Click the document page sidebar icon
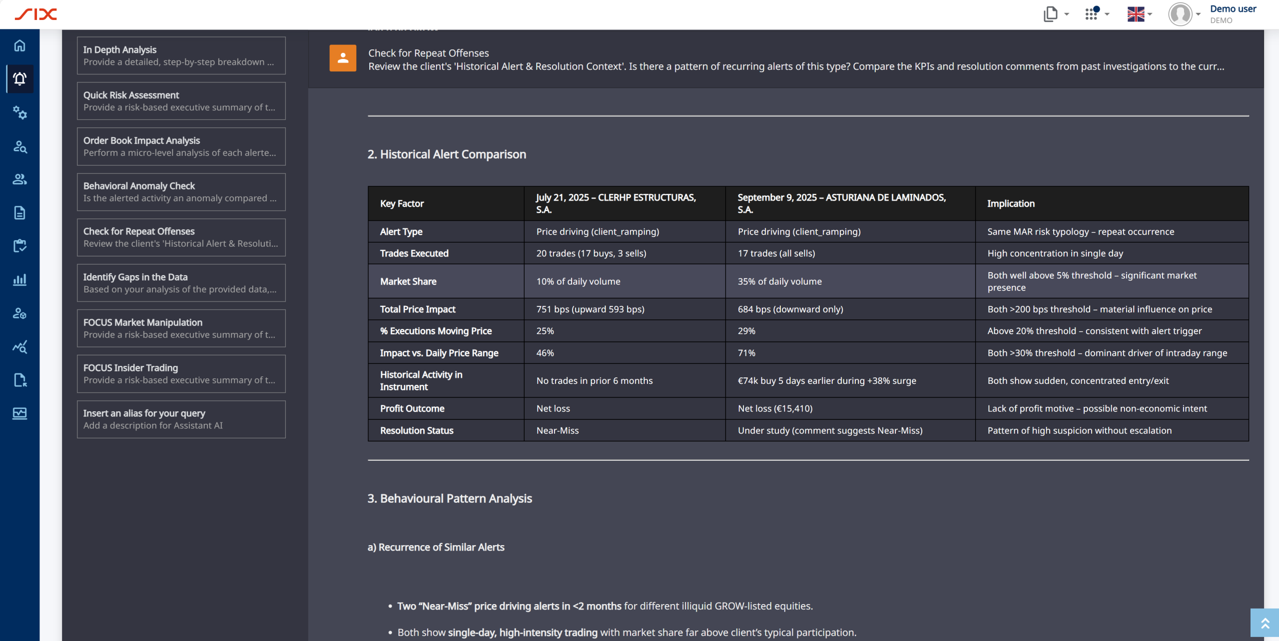The image size is (1279, 641). click(19, 213)
